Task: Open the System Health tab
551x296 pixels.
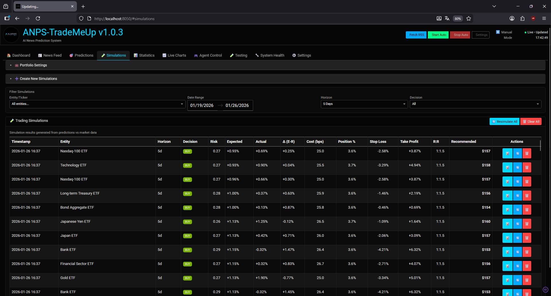Action: (x=270, y=55)
